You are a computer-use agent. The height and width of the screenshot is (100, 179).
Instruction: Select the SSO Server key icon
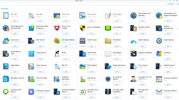(82, 79)
